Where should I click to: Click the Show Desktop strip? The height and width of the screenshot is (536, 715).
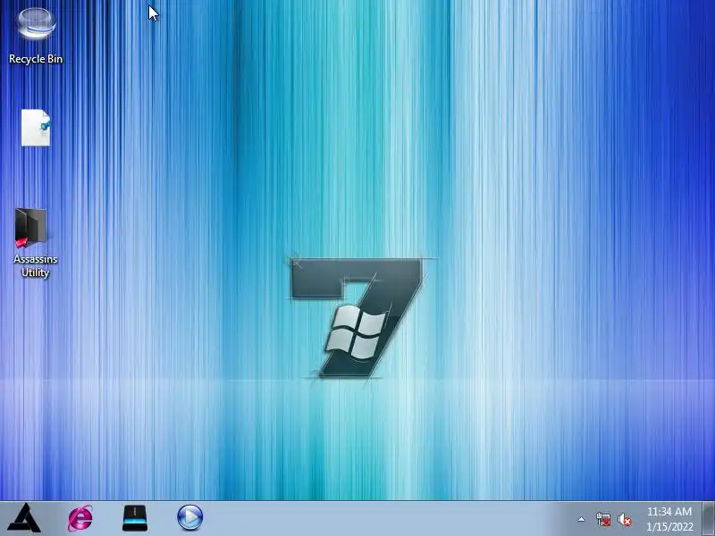tap(709, 519)
